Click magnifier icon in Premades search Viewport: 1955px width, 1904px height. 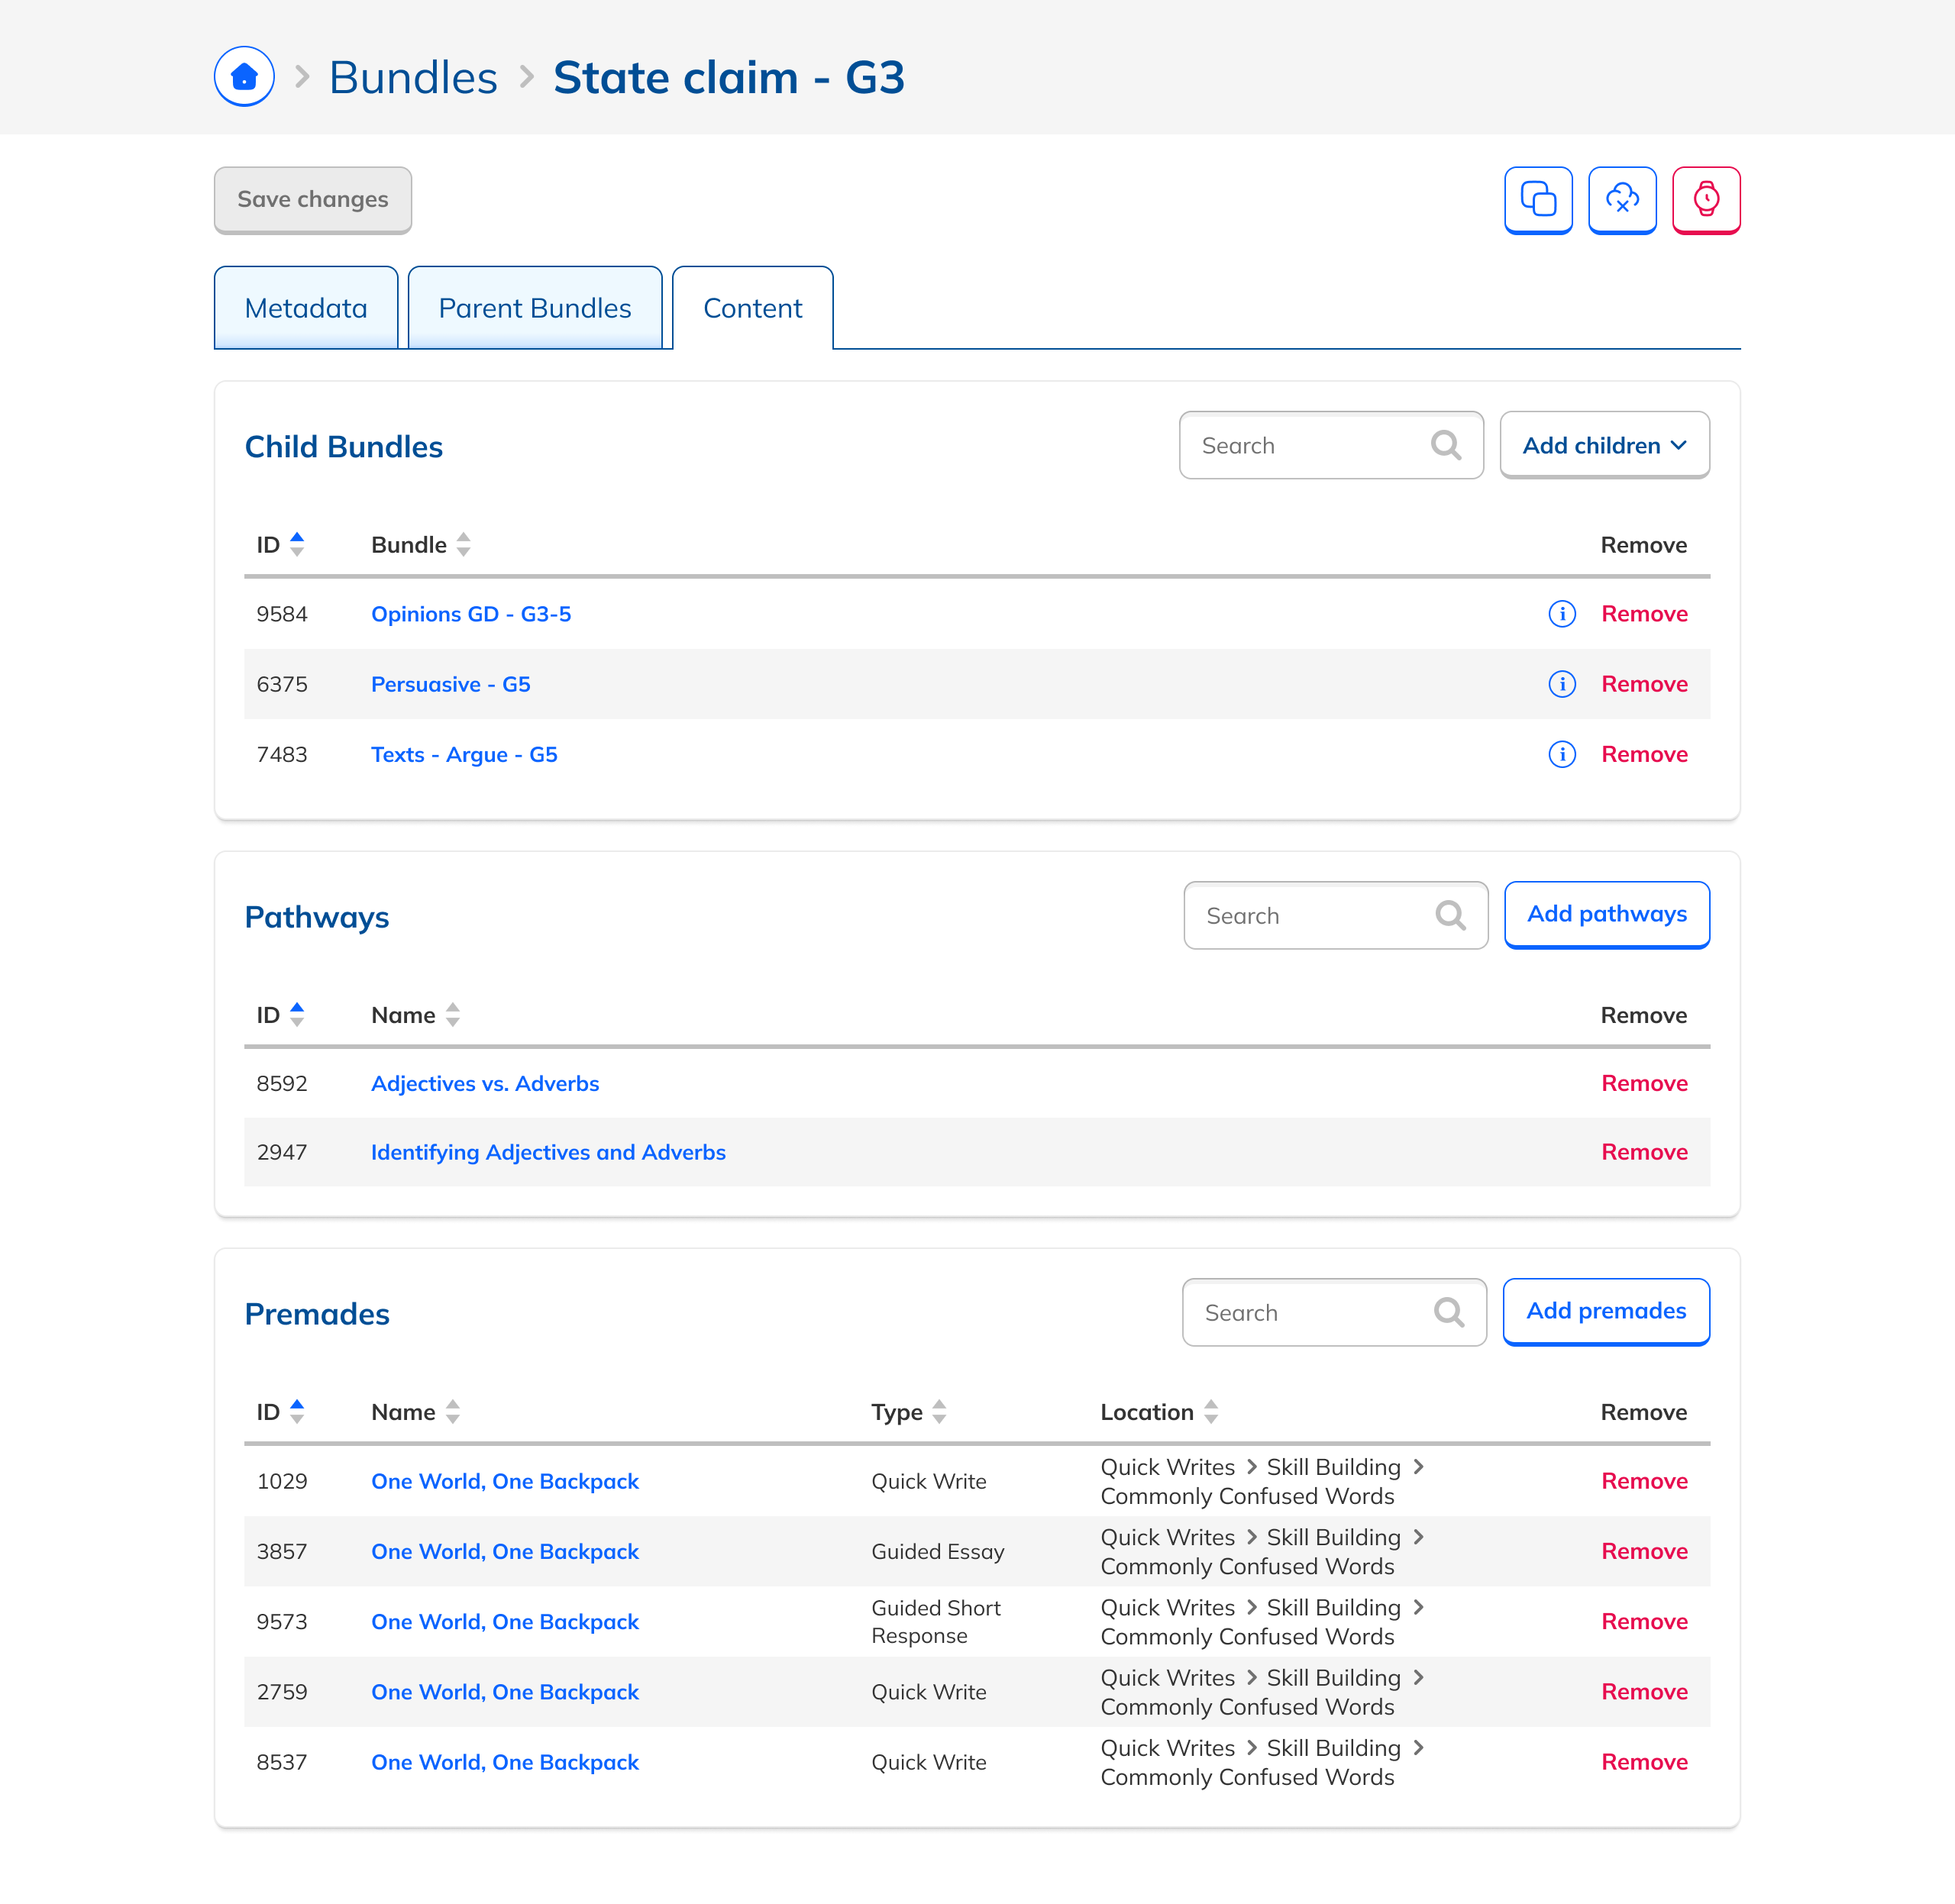coord(1449,1312)
